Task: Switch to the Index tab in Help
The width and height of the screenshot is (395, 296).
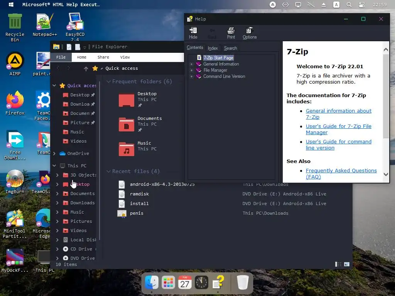Action: click(x=213, y=48)
